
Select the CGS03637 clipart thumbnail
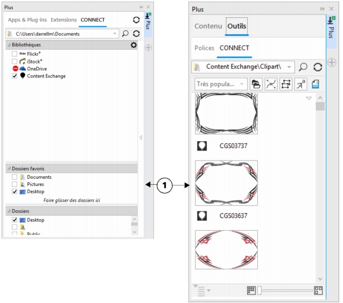[x=226, y=183]
